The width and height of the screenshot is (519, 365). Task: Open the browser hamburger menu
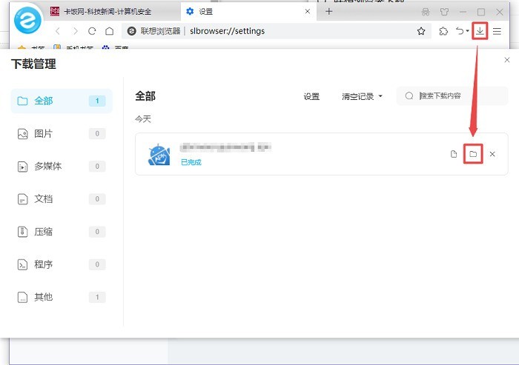coord(497,31)
